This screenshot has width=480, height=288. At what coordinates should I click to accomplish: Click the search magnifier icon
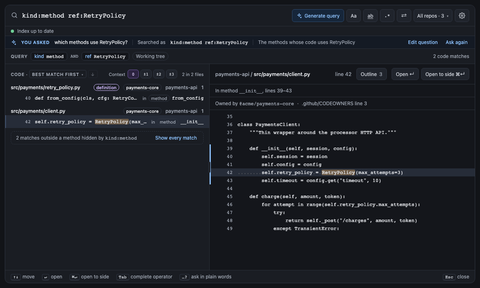[14, 16]
